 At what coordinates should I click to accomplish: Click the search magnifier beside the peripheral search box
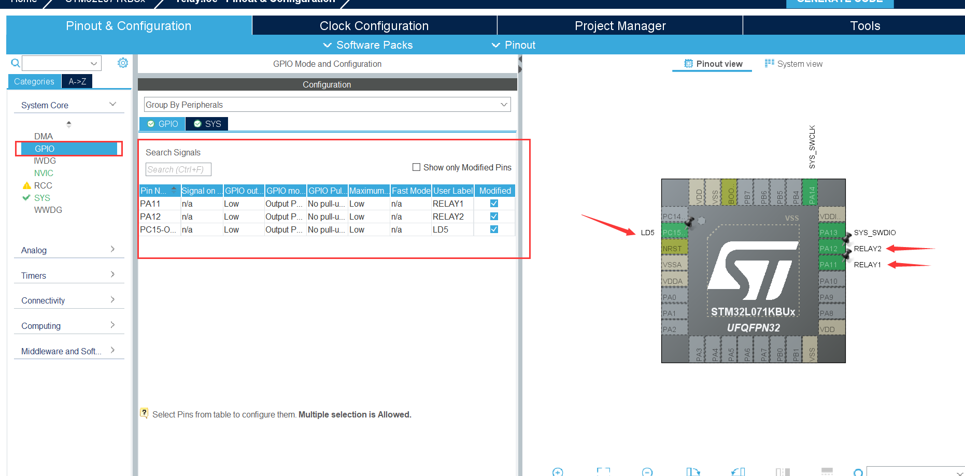click(x=16, y=63)
